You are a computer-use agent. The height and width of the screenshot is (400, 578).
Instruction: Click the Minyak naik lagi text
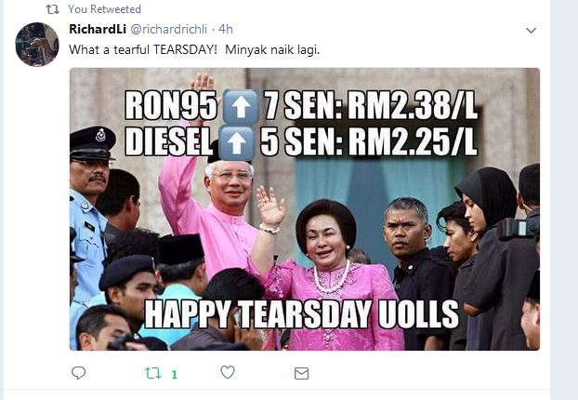pos(272,50)
